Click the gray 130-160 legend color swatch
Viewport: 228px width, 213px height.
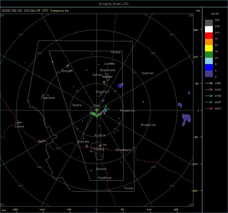(x=209, y=23)
